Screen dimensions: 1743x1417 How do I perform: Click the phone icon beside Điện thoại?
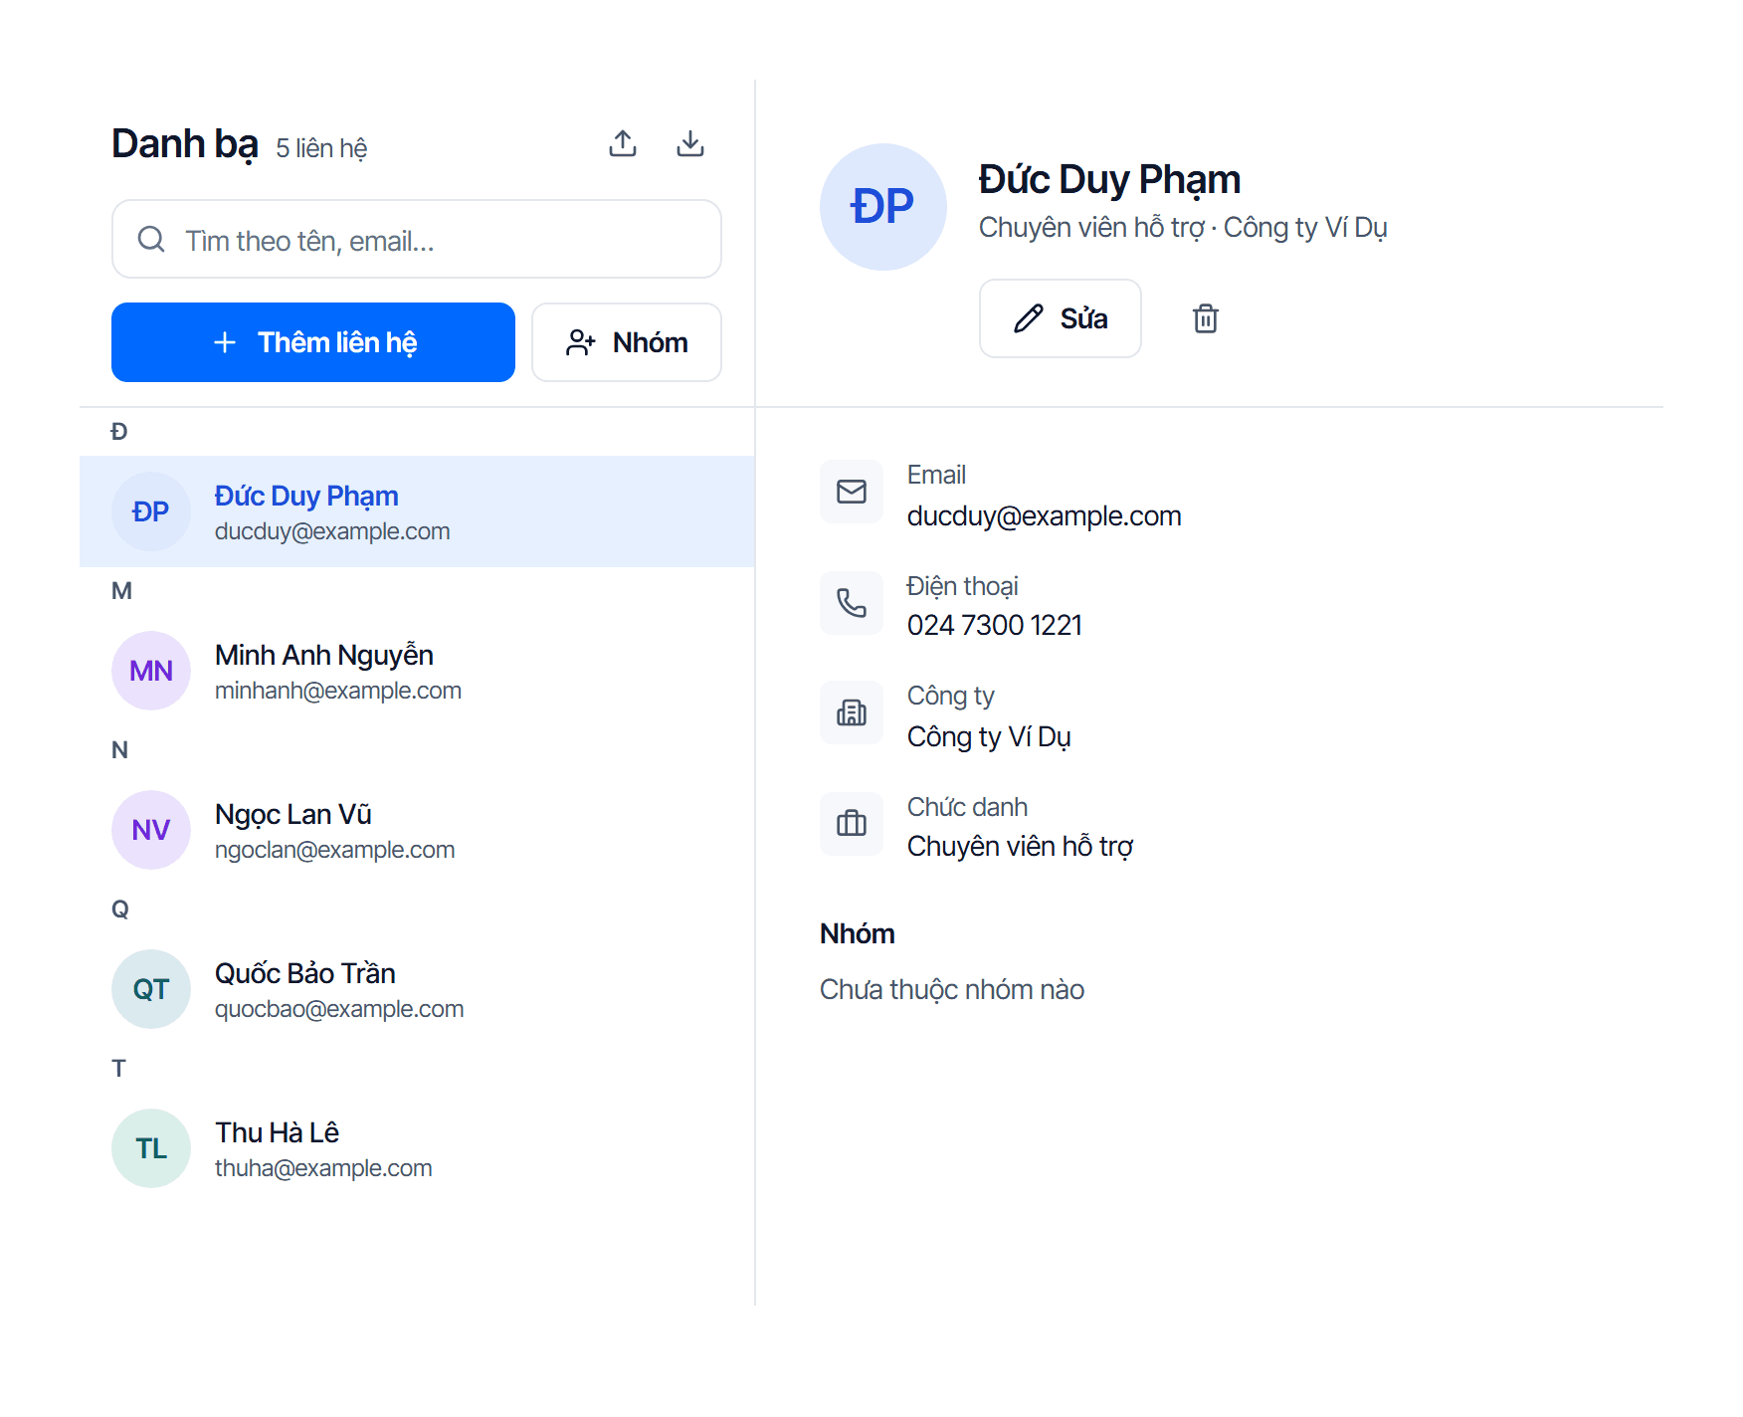point(852,603)
